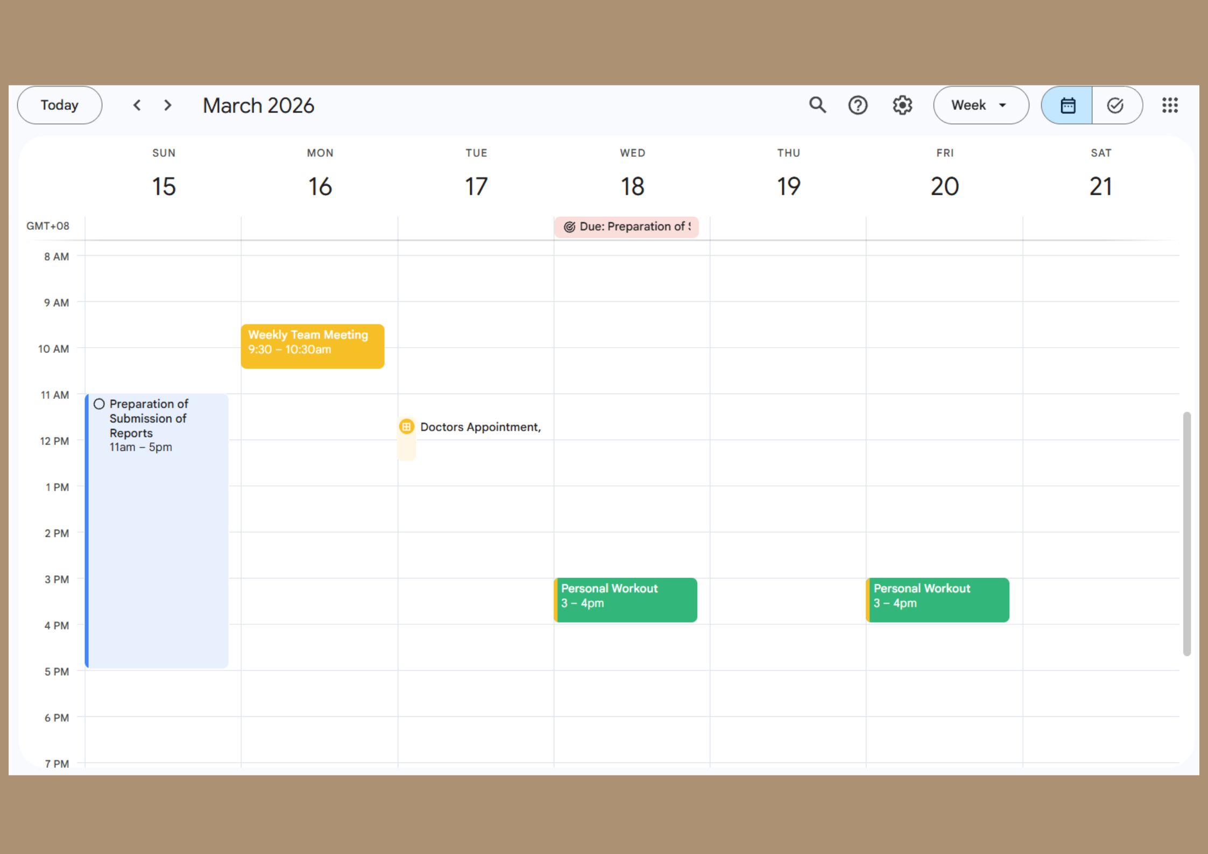Mark Preparation of Submission task complete
Image resolution: width=1208 pixels, height=854 pixels.
tap(99, 404)
